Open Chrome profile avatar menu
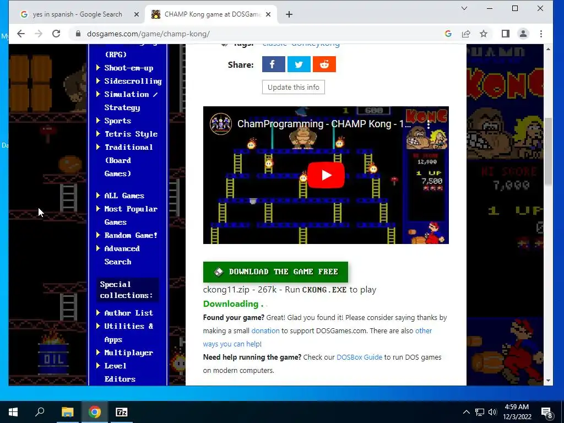564x423 pixels. pyautogui.click(x=523, y=34)
